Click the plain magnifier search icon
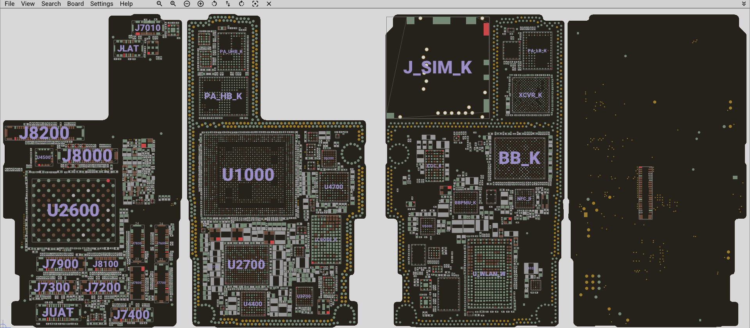750x328 pixels. click(x=159, y=4)
